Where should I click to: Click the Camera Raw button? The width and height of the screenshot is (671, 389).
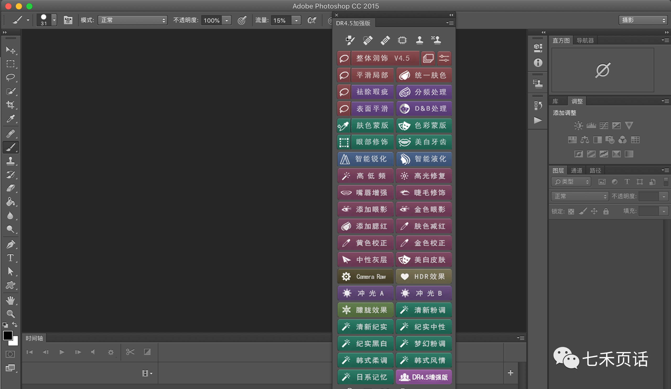(365, 277)
